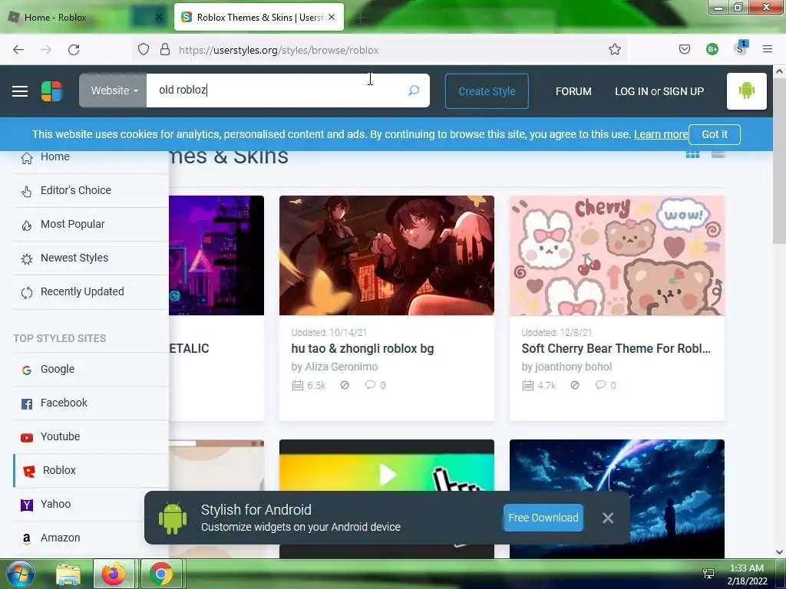Image resolution: width=786 pixels, height=589 pixels.
Task: Click the Editor's Choice hand icon
Action: point(27,191)
